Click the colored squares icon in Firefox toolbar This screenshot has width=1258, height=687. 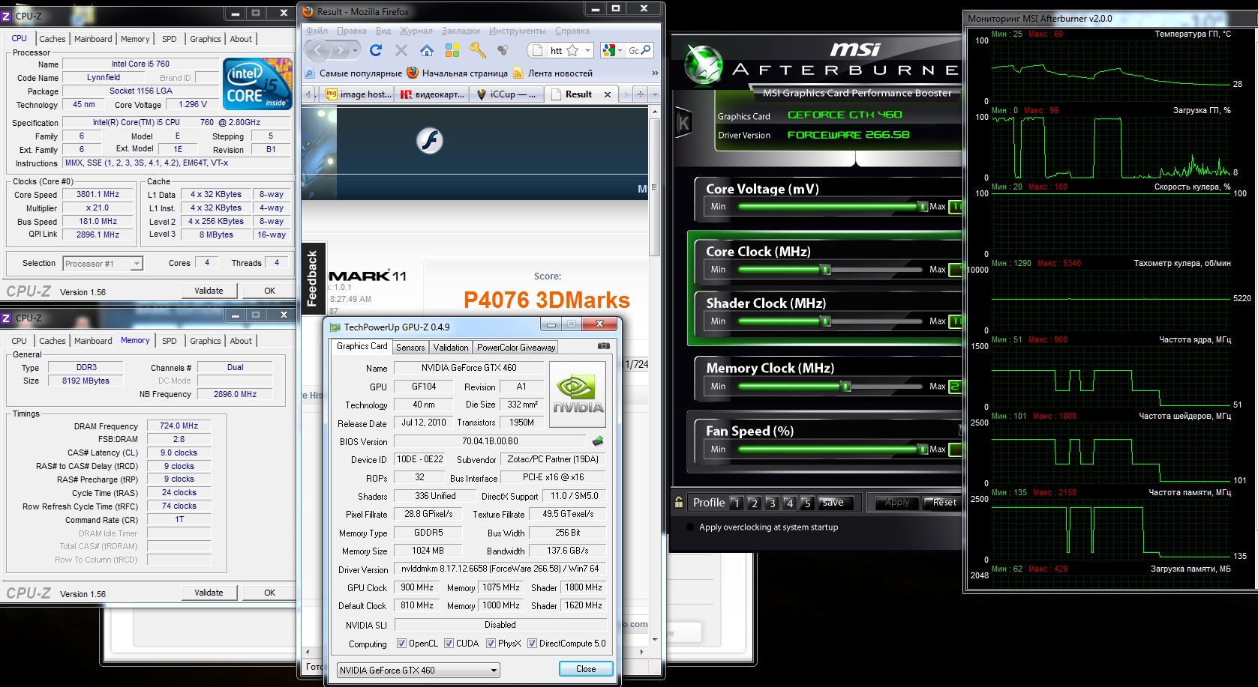click(x=452, y=50)
